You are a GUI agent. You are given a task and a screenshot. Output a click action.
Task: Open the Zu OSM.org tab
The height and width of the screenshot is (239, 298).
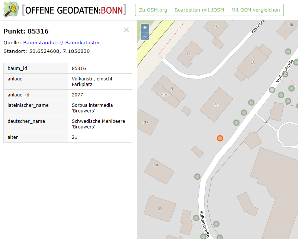tap(153, 10)
